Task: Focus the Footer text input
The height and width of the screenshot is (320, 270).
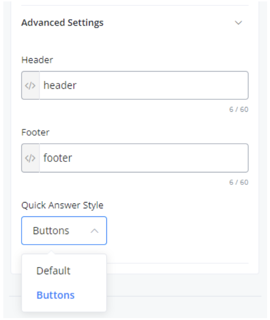Action: point(144,158)
